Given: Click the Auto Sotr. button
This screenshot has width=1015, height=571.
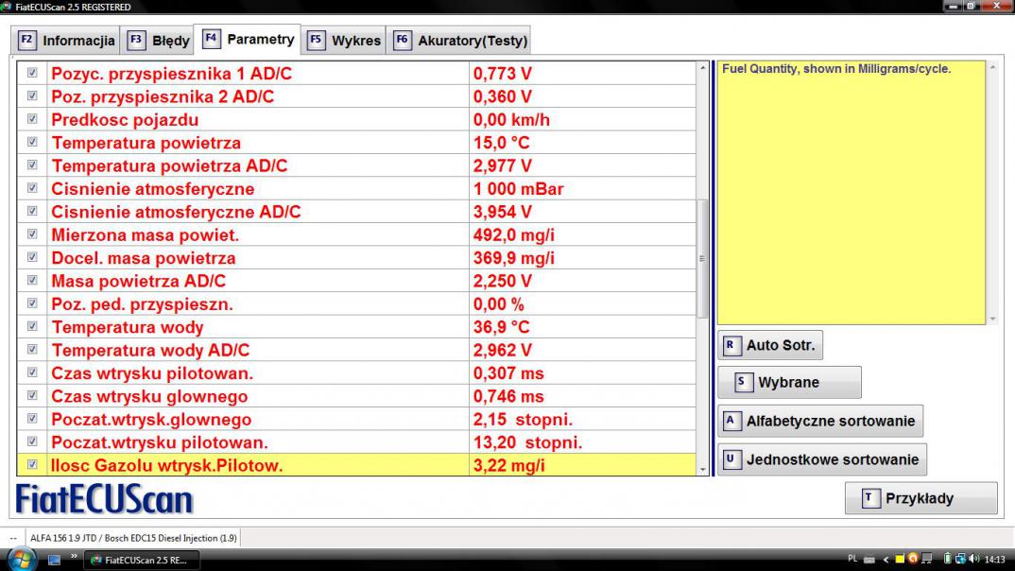Looking at the screenshot, I should coord(770,345).
